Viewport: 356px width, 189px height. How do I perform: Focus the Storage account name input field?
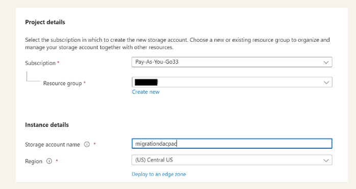click(x=232, y=144)
